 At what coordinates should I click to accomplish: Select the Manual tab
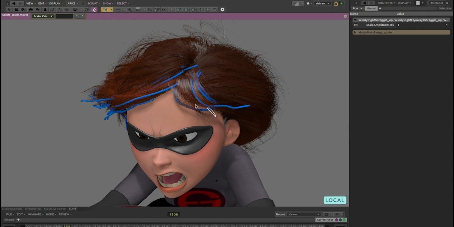(371, 8)
